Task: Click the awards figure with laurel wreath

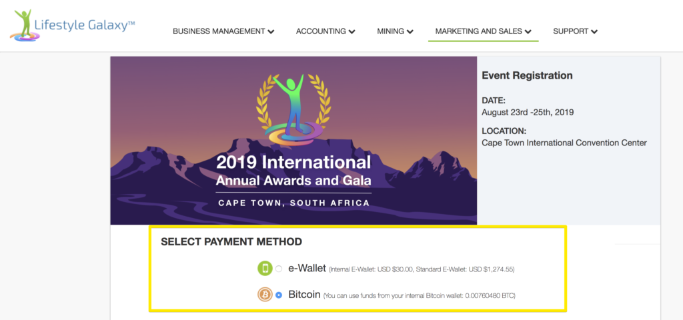Action: (x=293, y=110)
